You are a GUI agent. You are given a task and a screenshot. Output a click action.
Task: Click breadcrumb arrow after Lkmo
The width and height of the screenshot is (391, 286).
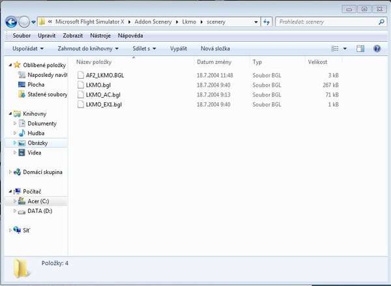(201, 22)
